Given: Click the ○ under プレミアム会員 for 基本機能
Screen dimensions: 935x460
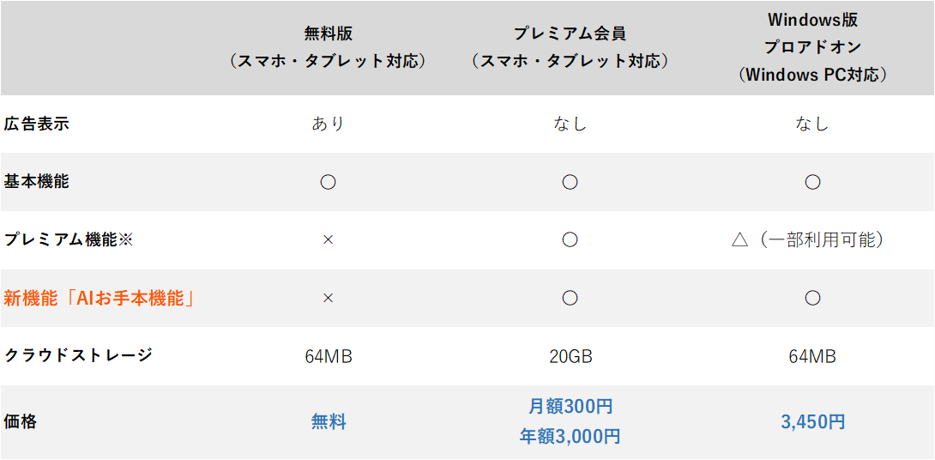Looking at the screenshot, I should click(570, 182).
